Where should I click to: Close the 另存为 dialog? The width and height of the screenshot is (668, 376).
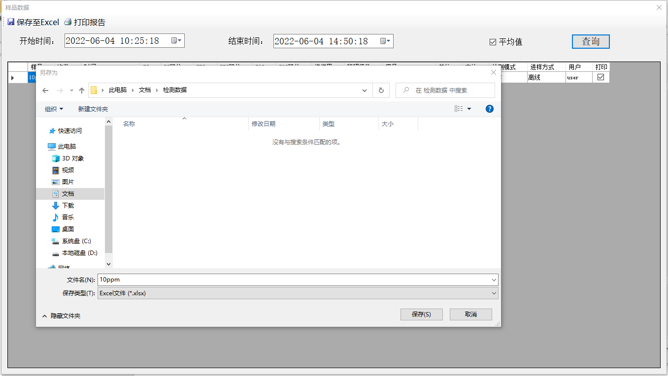(x=494, y=72)
